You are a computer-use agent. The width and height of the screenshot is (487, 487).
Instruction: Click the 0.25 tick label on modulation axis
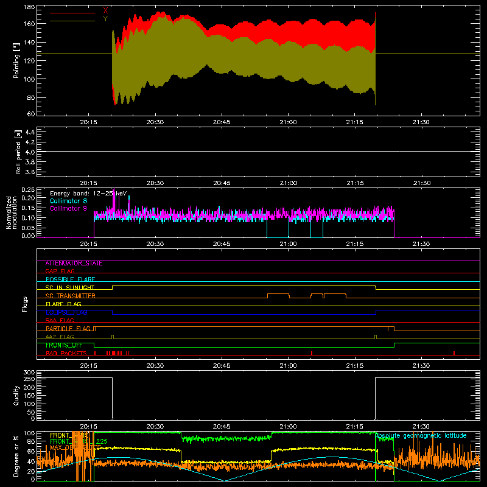click(29, 190)
